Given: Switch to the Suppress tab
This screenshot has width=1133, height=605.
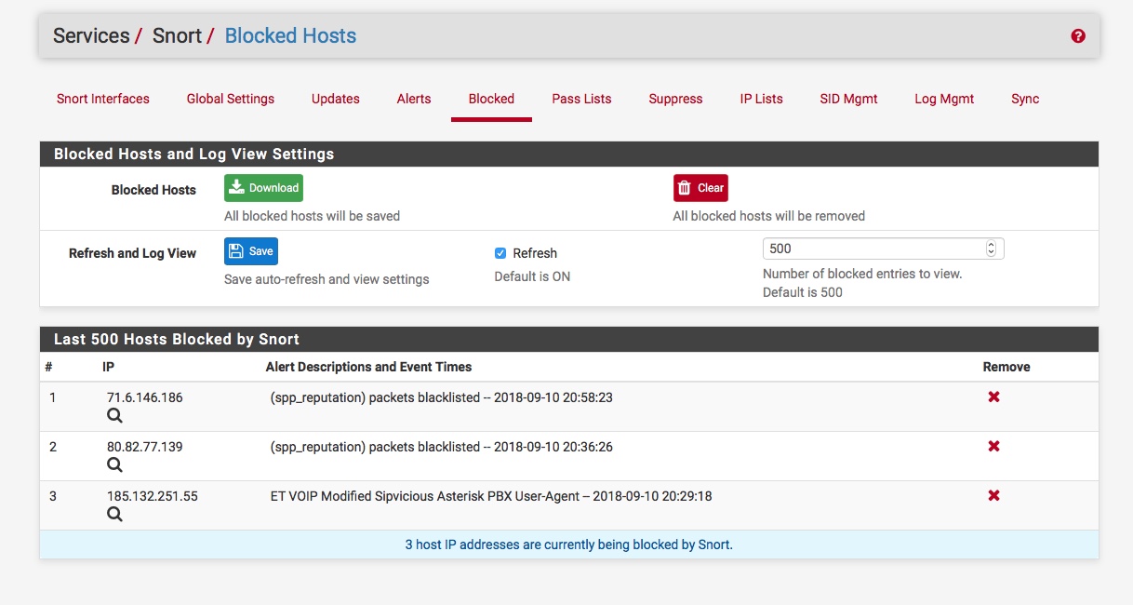Looking at the screenshot, I should [x=676, y=99].
